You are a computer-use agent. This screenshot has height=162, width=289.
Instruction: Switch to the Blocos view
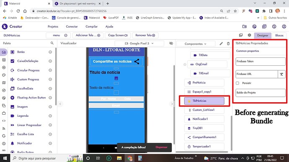coord(279,36)
